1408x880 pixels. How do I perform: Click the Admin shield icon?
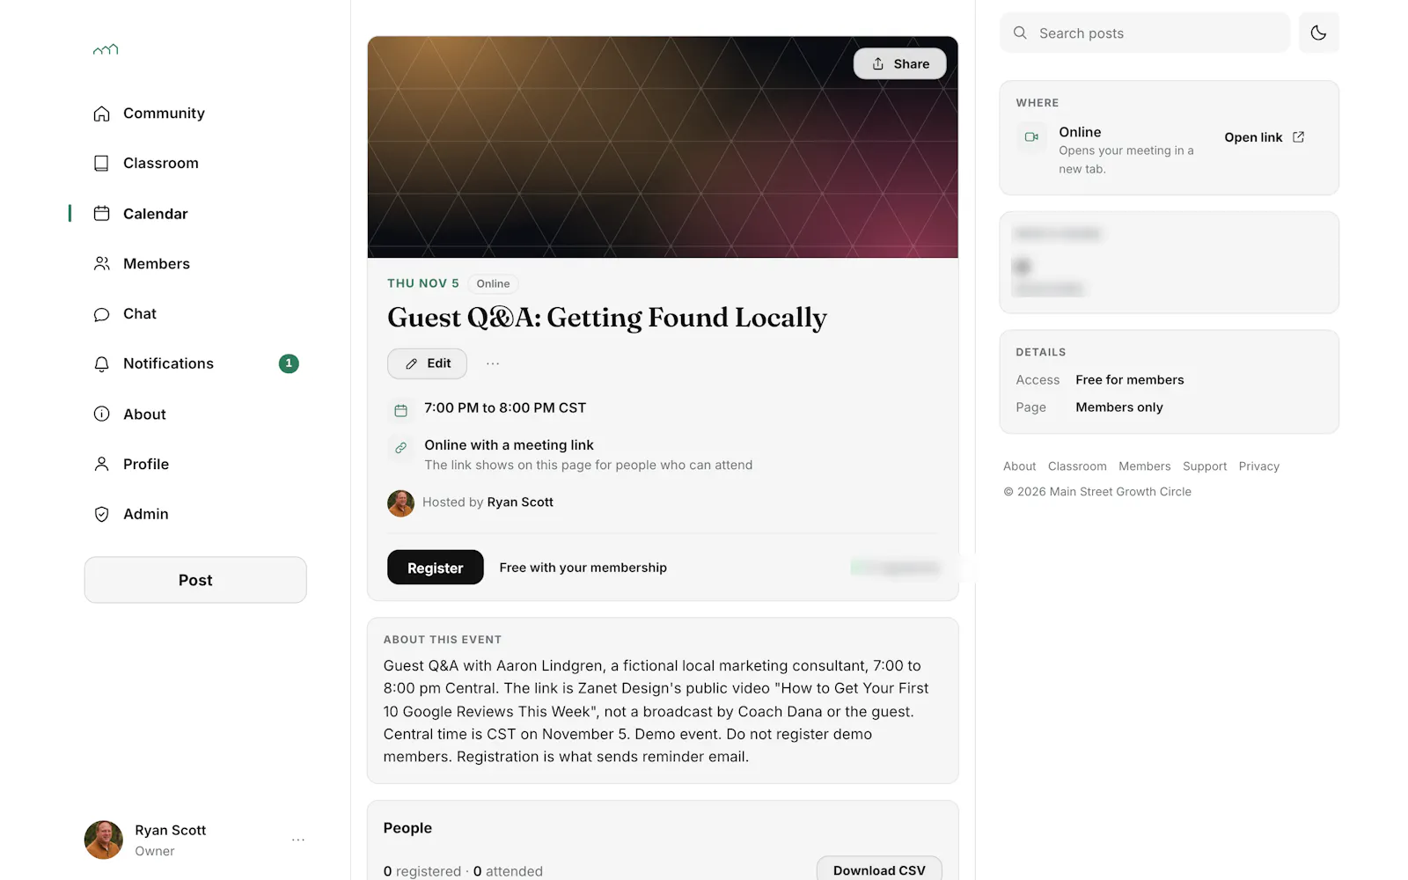coord(102,514)
